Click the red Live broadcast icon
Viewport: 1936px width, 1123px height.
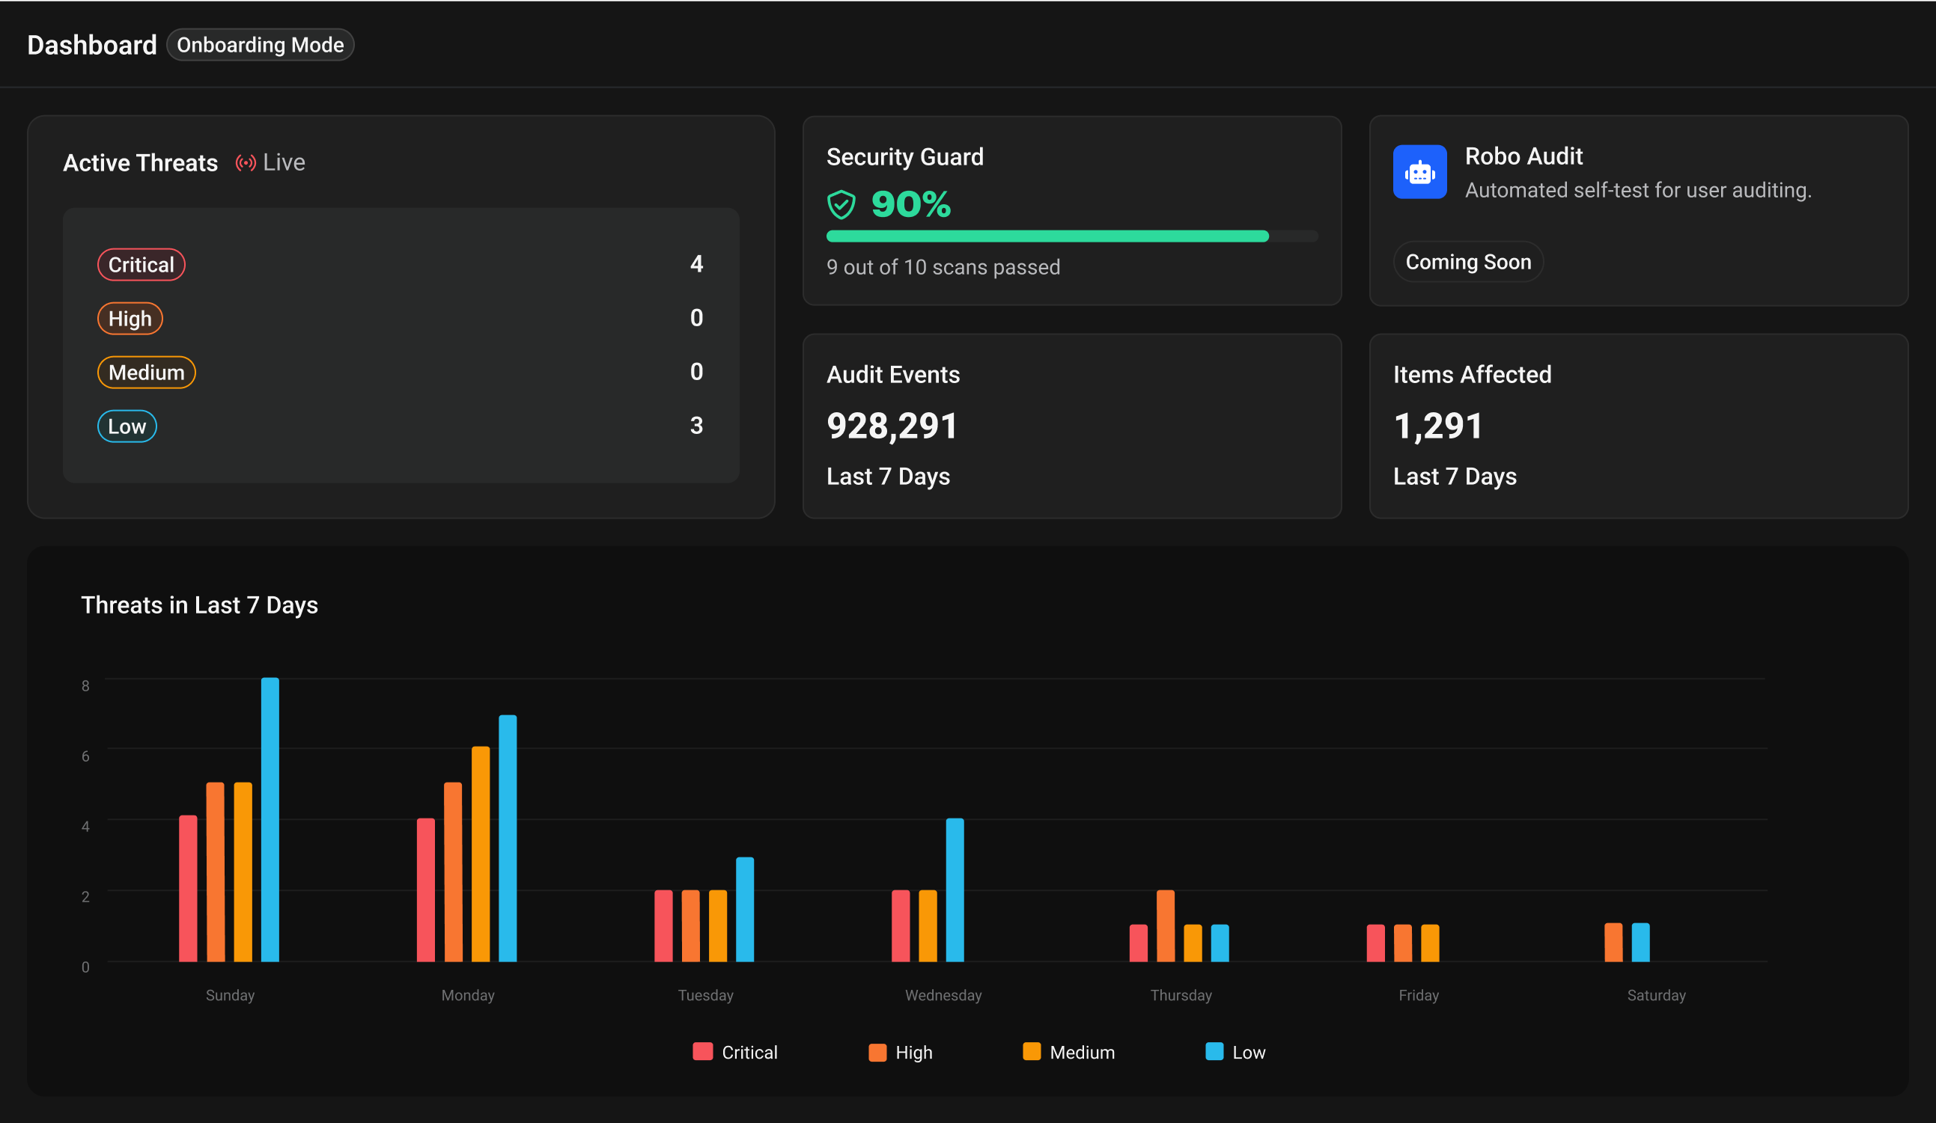(245, 163)
